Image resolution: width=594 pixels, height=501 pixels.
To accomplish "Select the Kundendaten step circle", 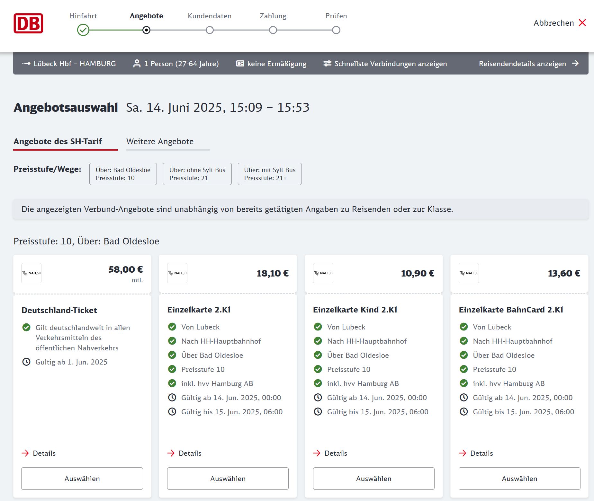I will 210,30.
